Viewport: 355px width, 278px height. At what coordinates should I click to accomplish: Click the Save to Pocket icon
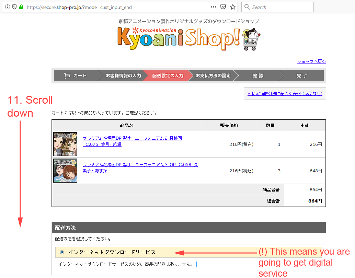pos(223,7)
